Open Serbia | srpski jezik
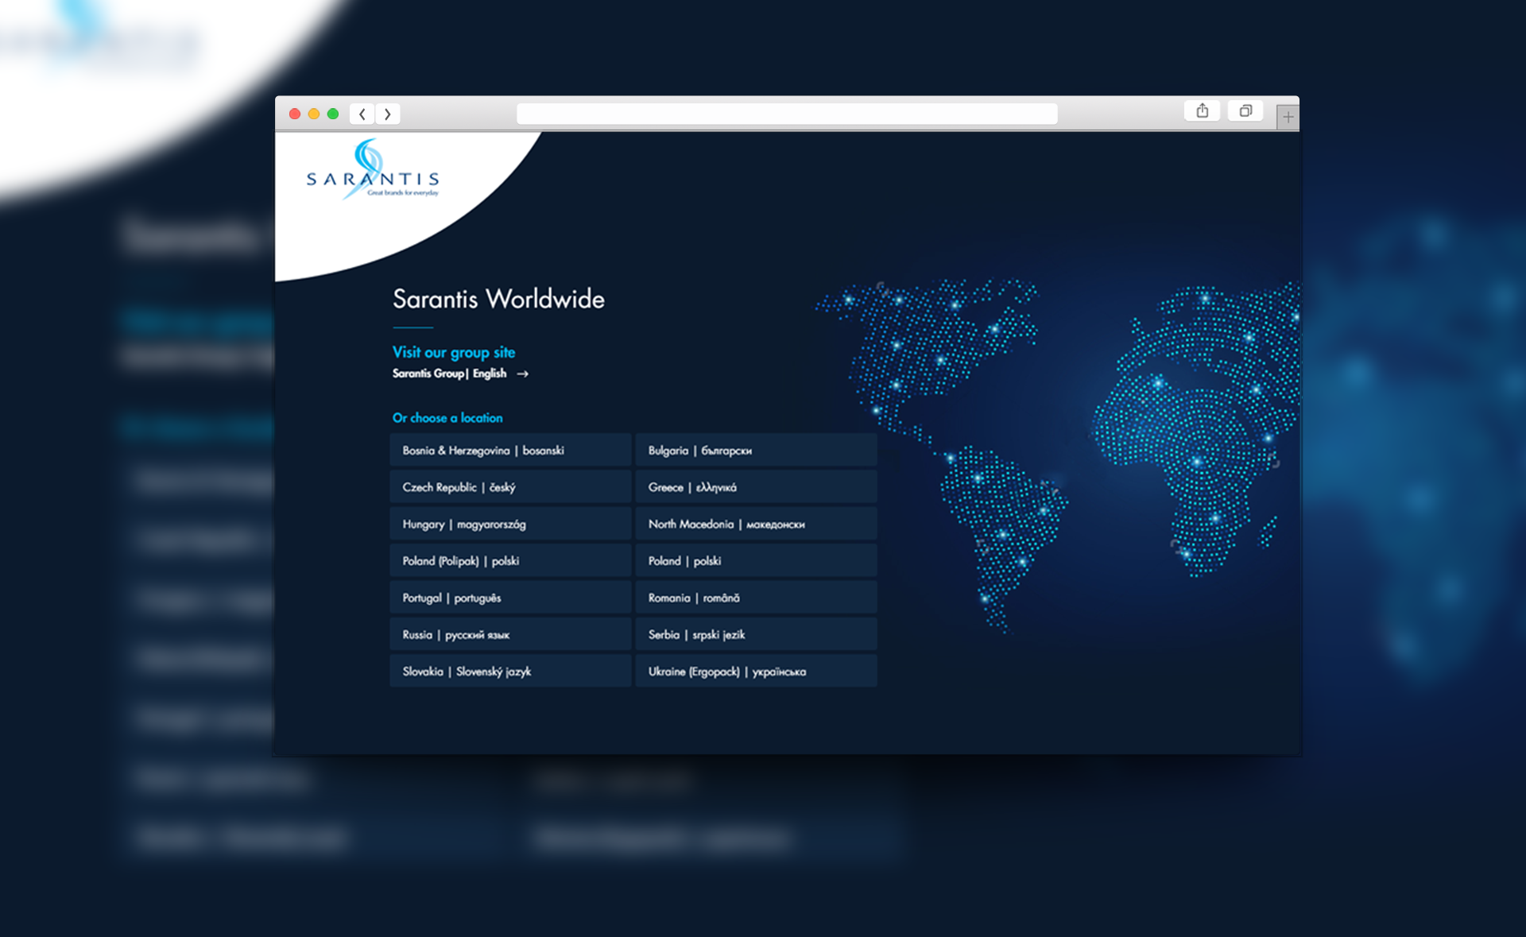The width and height of the screenshot is (1526, 937). tap(756, 634)
